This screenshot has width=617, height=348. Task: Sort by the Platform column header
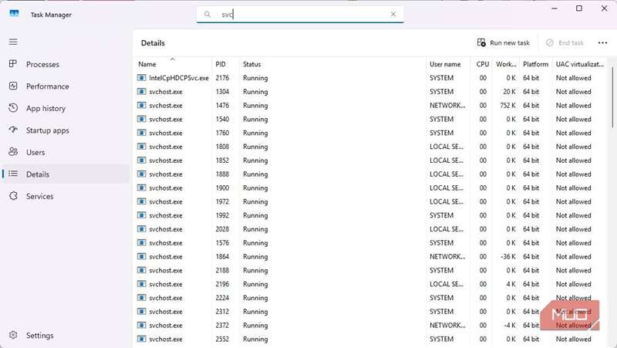click(x=535, y=64)
